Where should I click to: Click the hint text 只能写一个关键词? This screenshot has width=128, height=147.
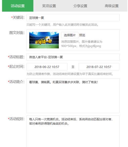(62, 25)
